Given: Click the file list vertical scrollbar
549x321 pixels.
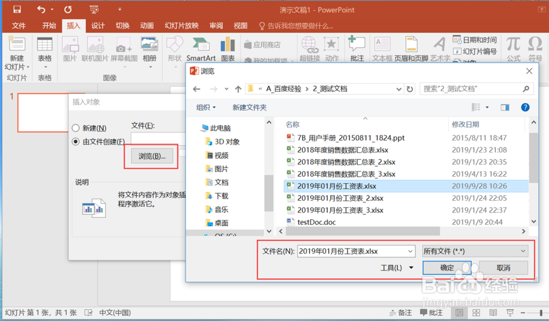Looking at the screenshot, I should click(533, 158).
